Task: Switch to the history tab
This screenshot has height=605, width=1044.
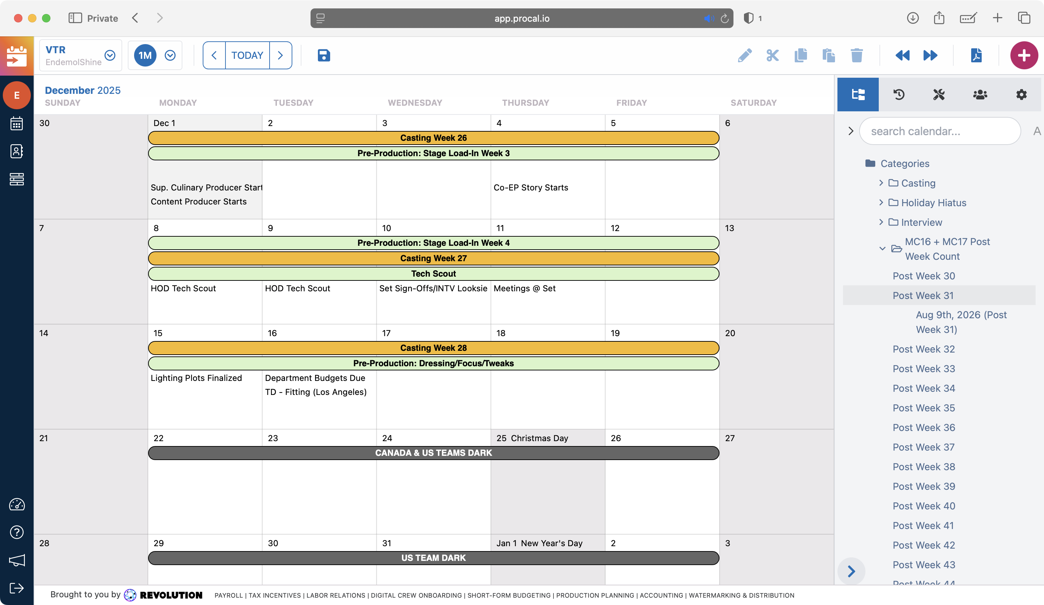Action: tap(899, 95)
